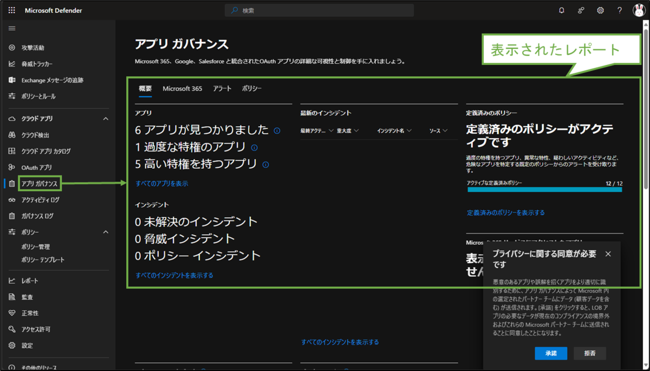Viewport: 650px width, 371px height.
Task: Click the Microsoft Defender title
Action: click(x=53, y=10)
